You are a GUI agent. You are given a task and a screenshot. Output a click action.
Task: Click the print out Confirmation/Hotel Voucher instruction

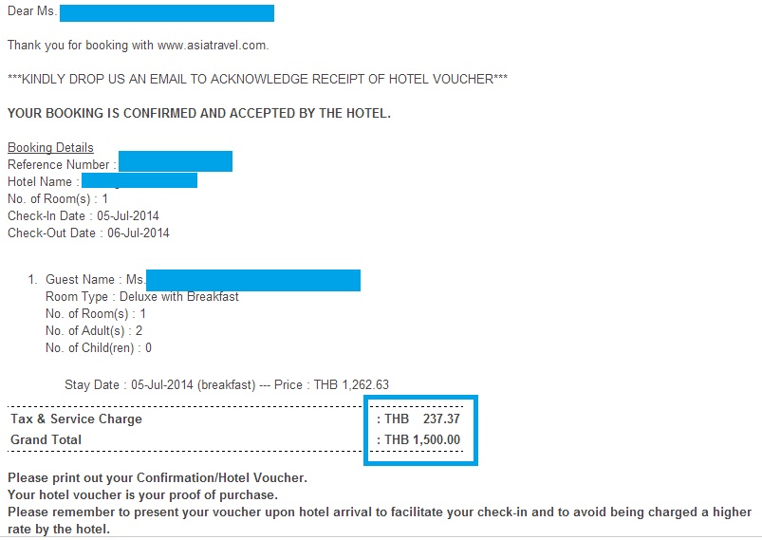(x=158, y=477)
